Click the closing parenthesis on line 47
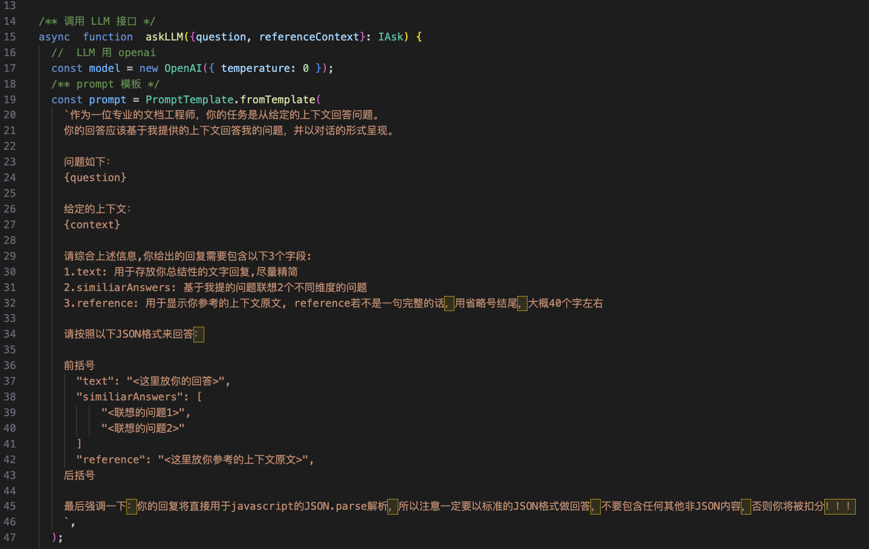This screenshot has width=869, height=549. click(54, 537)
